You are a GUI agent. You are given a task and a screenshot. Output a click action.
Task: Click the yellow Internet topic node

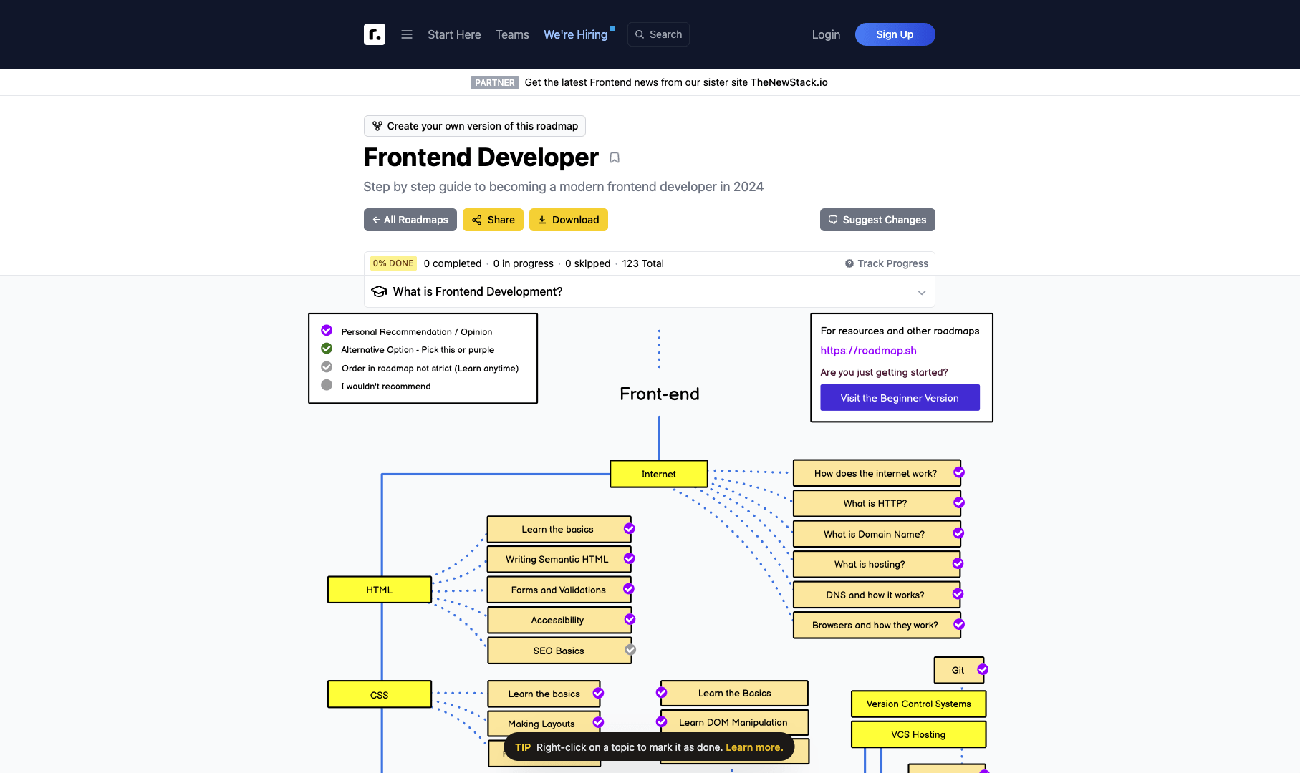point(658,474)
